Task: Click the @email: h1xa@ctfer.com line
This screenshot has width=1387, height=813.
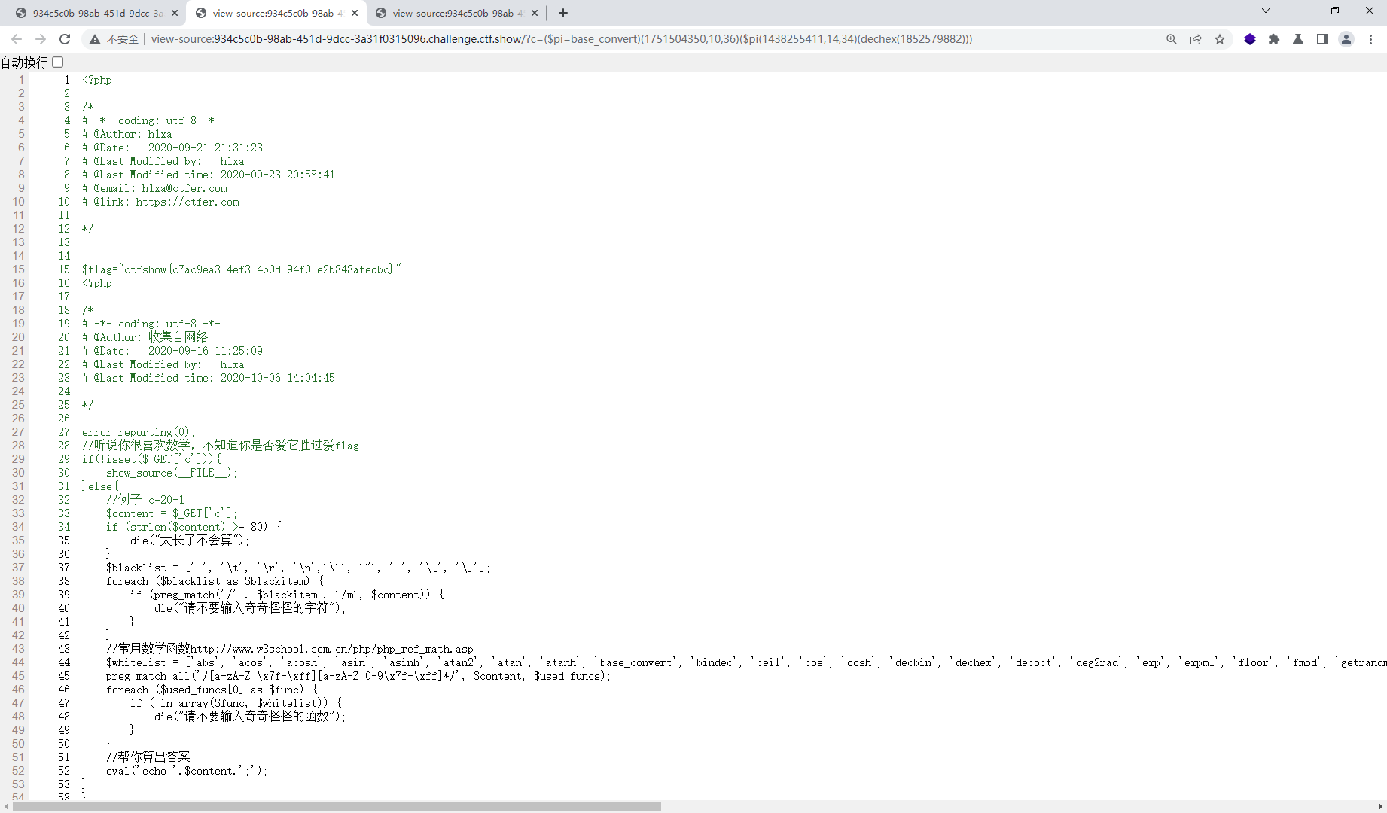Action: 155,188
